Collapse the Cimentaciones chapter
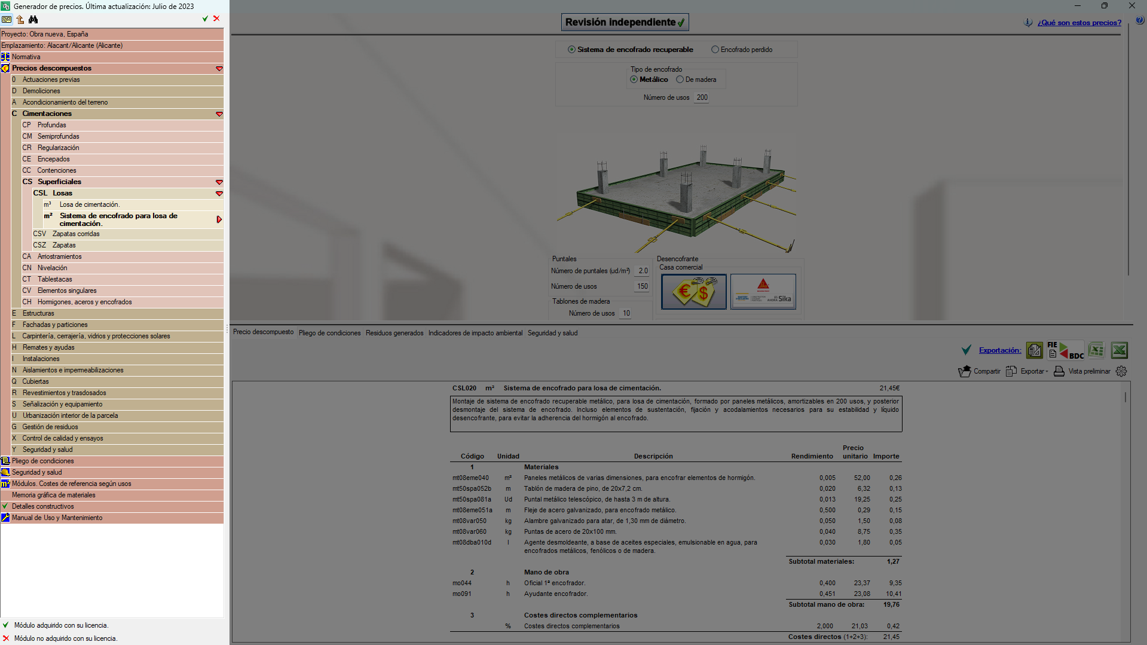This screenshot has height=645, width=1147. coord(219,114)
